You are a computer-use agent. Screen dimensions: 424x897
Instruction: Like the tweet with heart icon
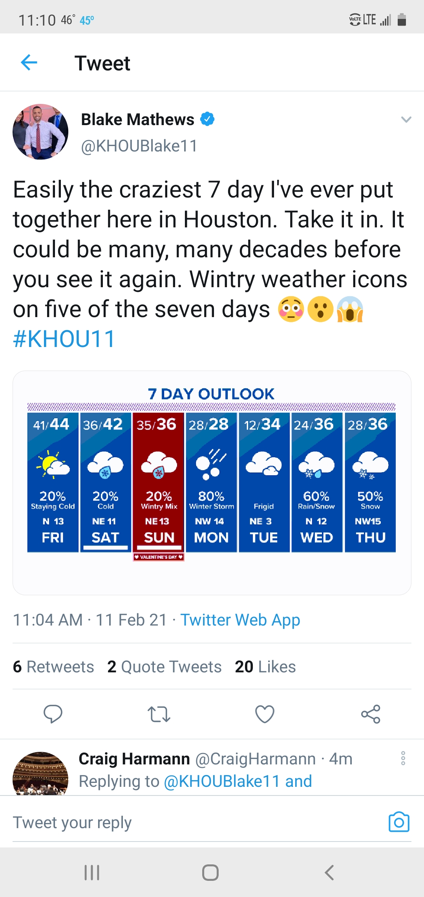[x=265, y=714]
